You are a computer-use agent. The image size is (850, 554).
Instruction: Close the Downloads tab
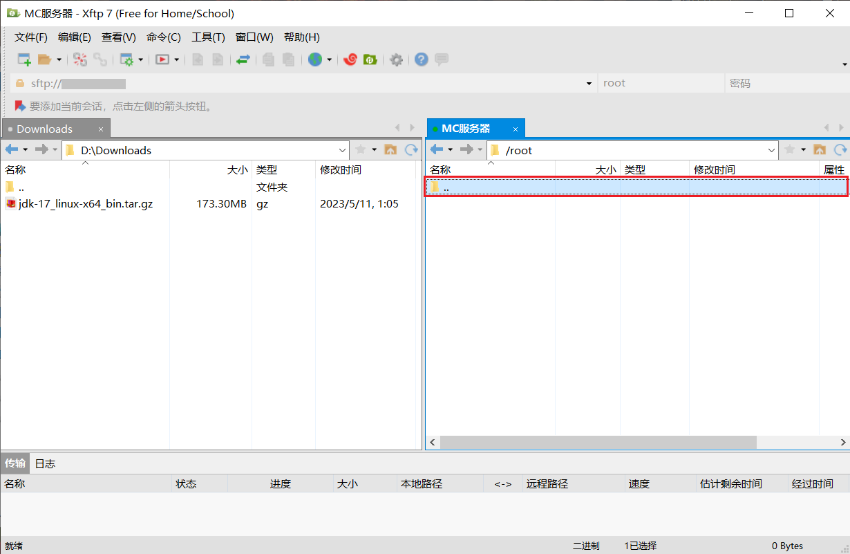coord(100,129)
